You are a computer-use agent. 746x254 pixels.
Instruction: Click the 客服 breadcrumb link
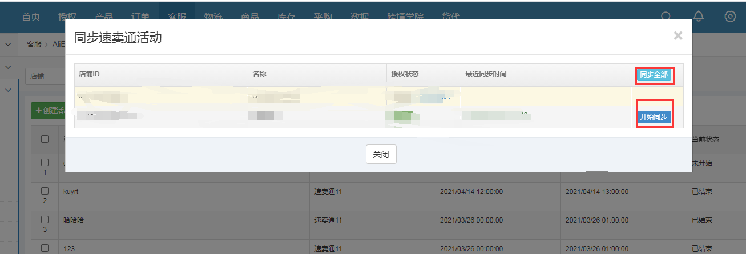click(34, 44)
